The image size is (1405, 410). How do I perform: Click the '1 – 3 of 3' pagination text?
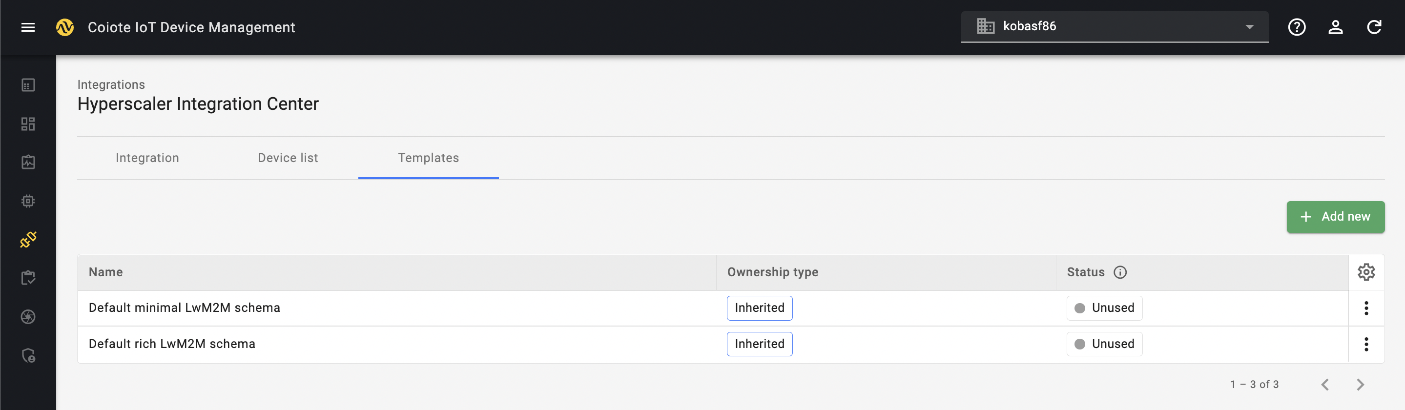tap(1254, 385)
